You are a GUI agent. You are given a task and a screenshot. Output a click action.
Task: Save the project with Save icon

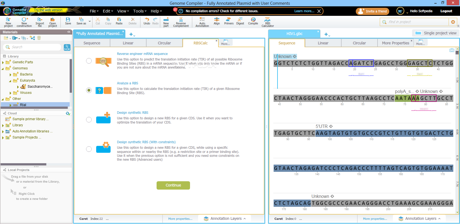[x=68, y=21]
